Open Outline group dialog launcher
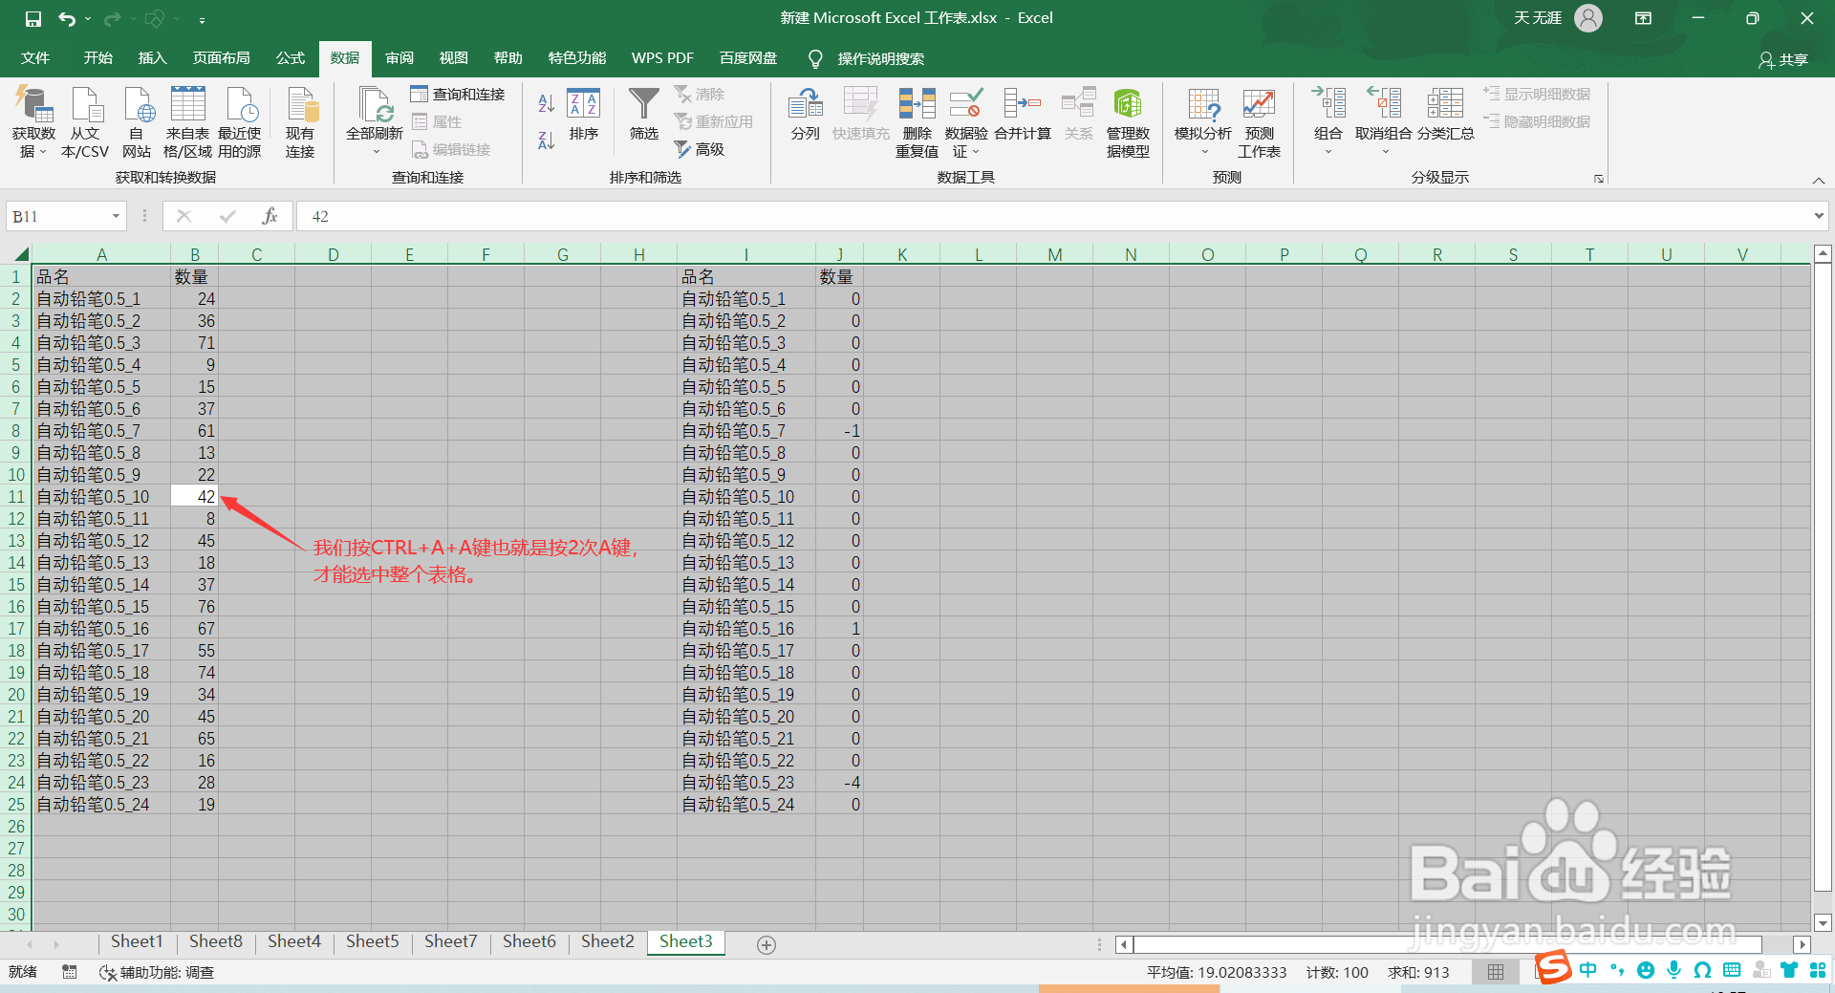Viewport: 1835px width, 993px height. click(x=1598, y=179)
